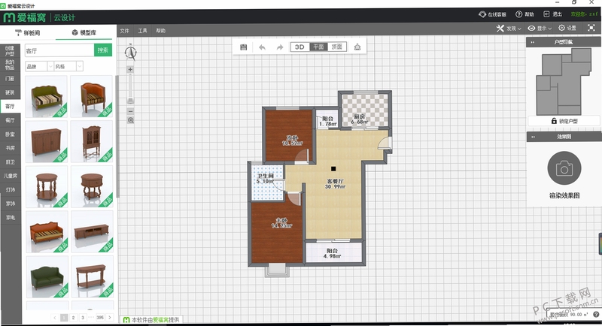Go to page 2 of models
The height and width of the screenshot is (326, 602).
coord(73,318)
